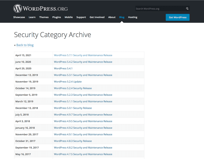
Task: Open WordPress 4.9.5 Security and Maintenance Release
Action: (x=83, y=121)
